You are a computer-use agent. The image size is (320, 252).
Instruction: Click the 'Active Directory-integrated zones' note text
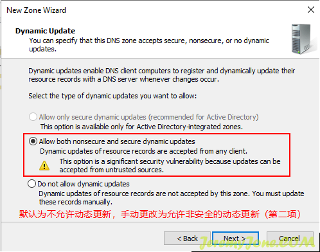coord(141,127)
